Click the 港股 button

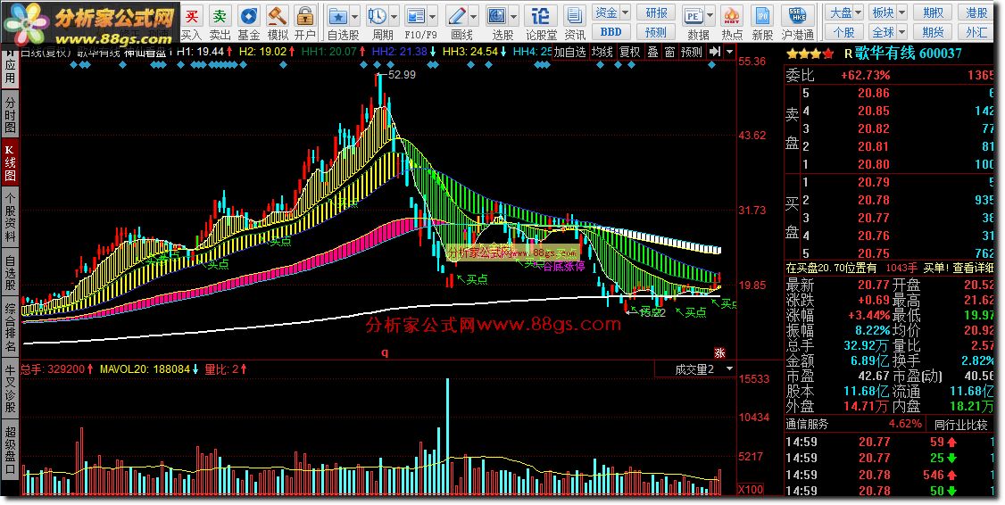click(x=977, y=12)
